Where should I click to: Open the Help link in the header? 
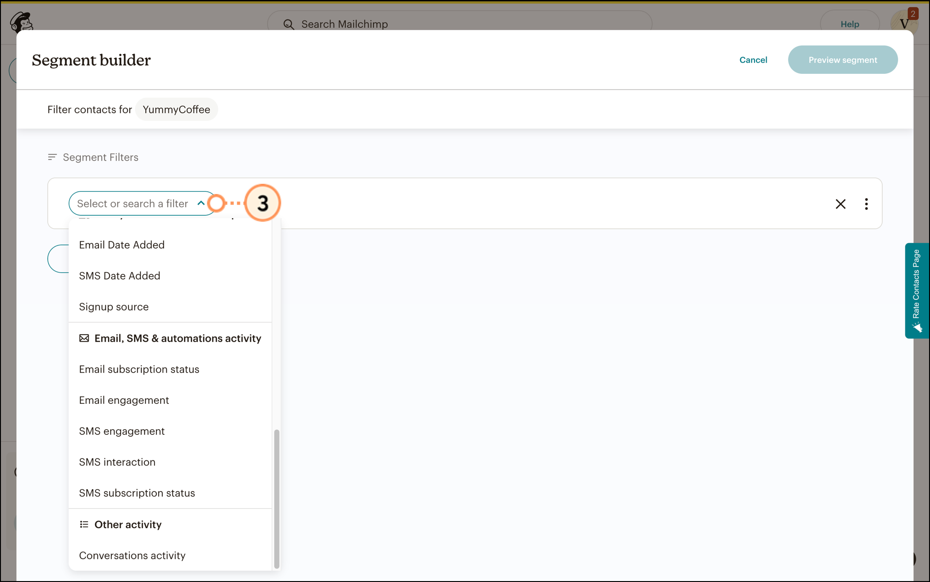pos(850,24)
